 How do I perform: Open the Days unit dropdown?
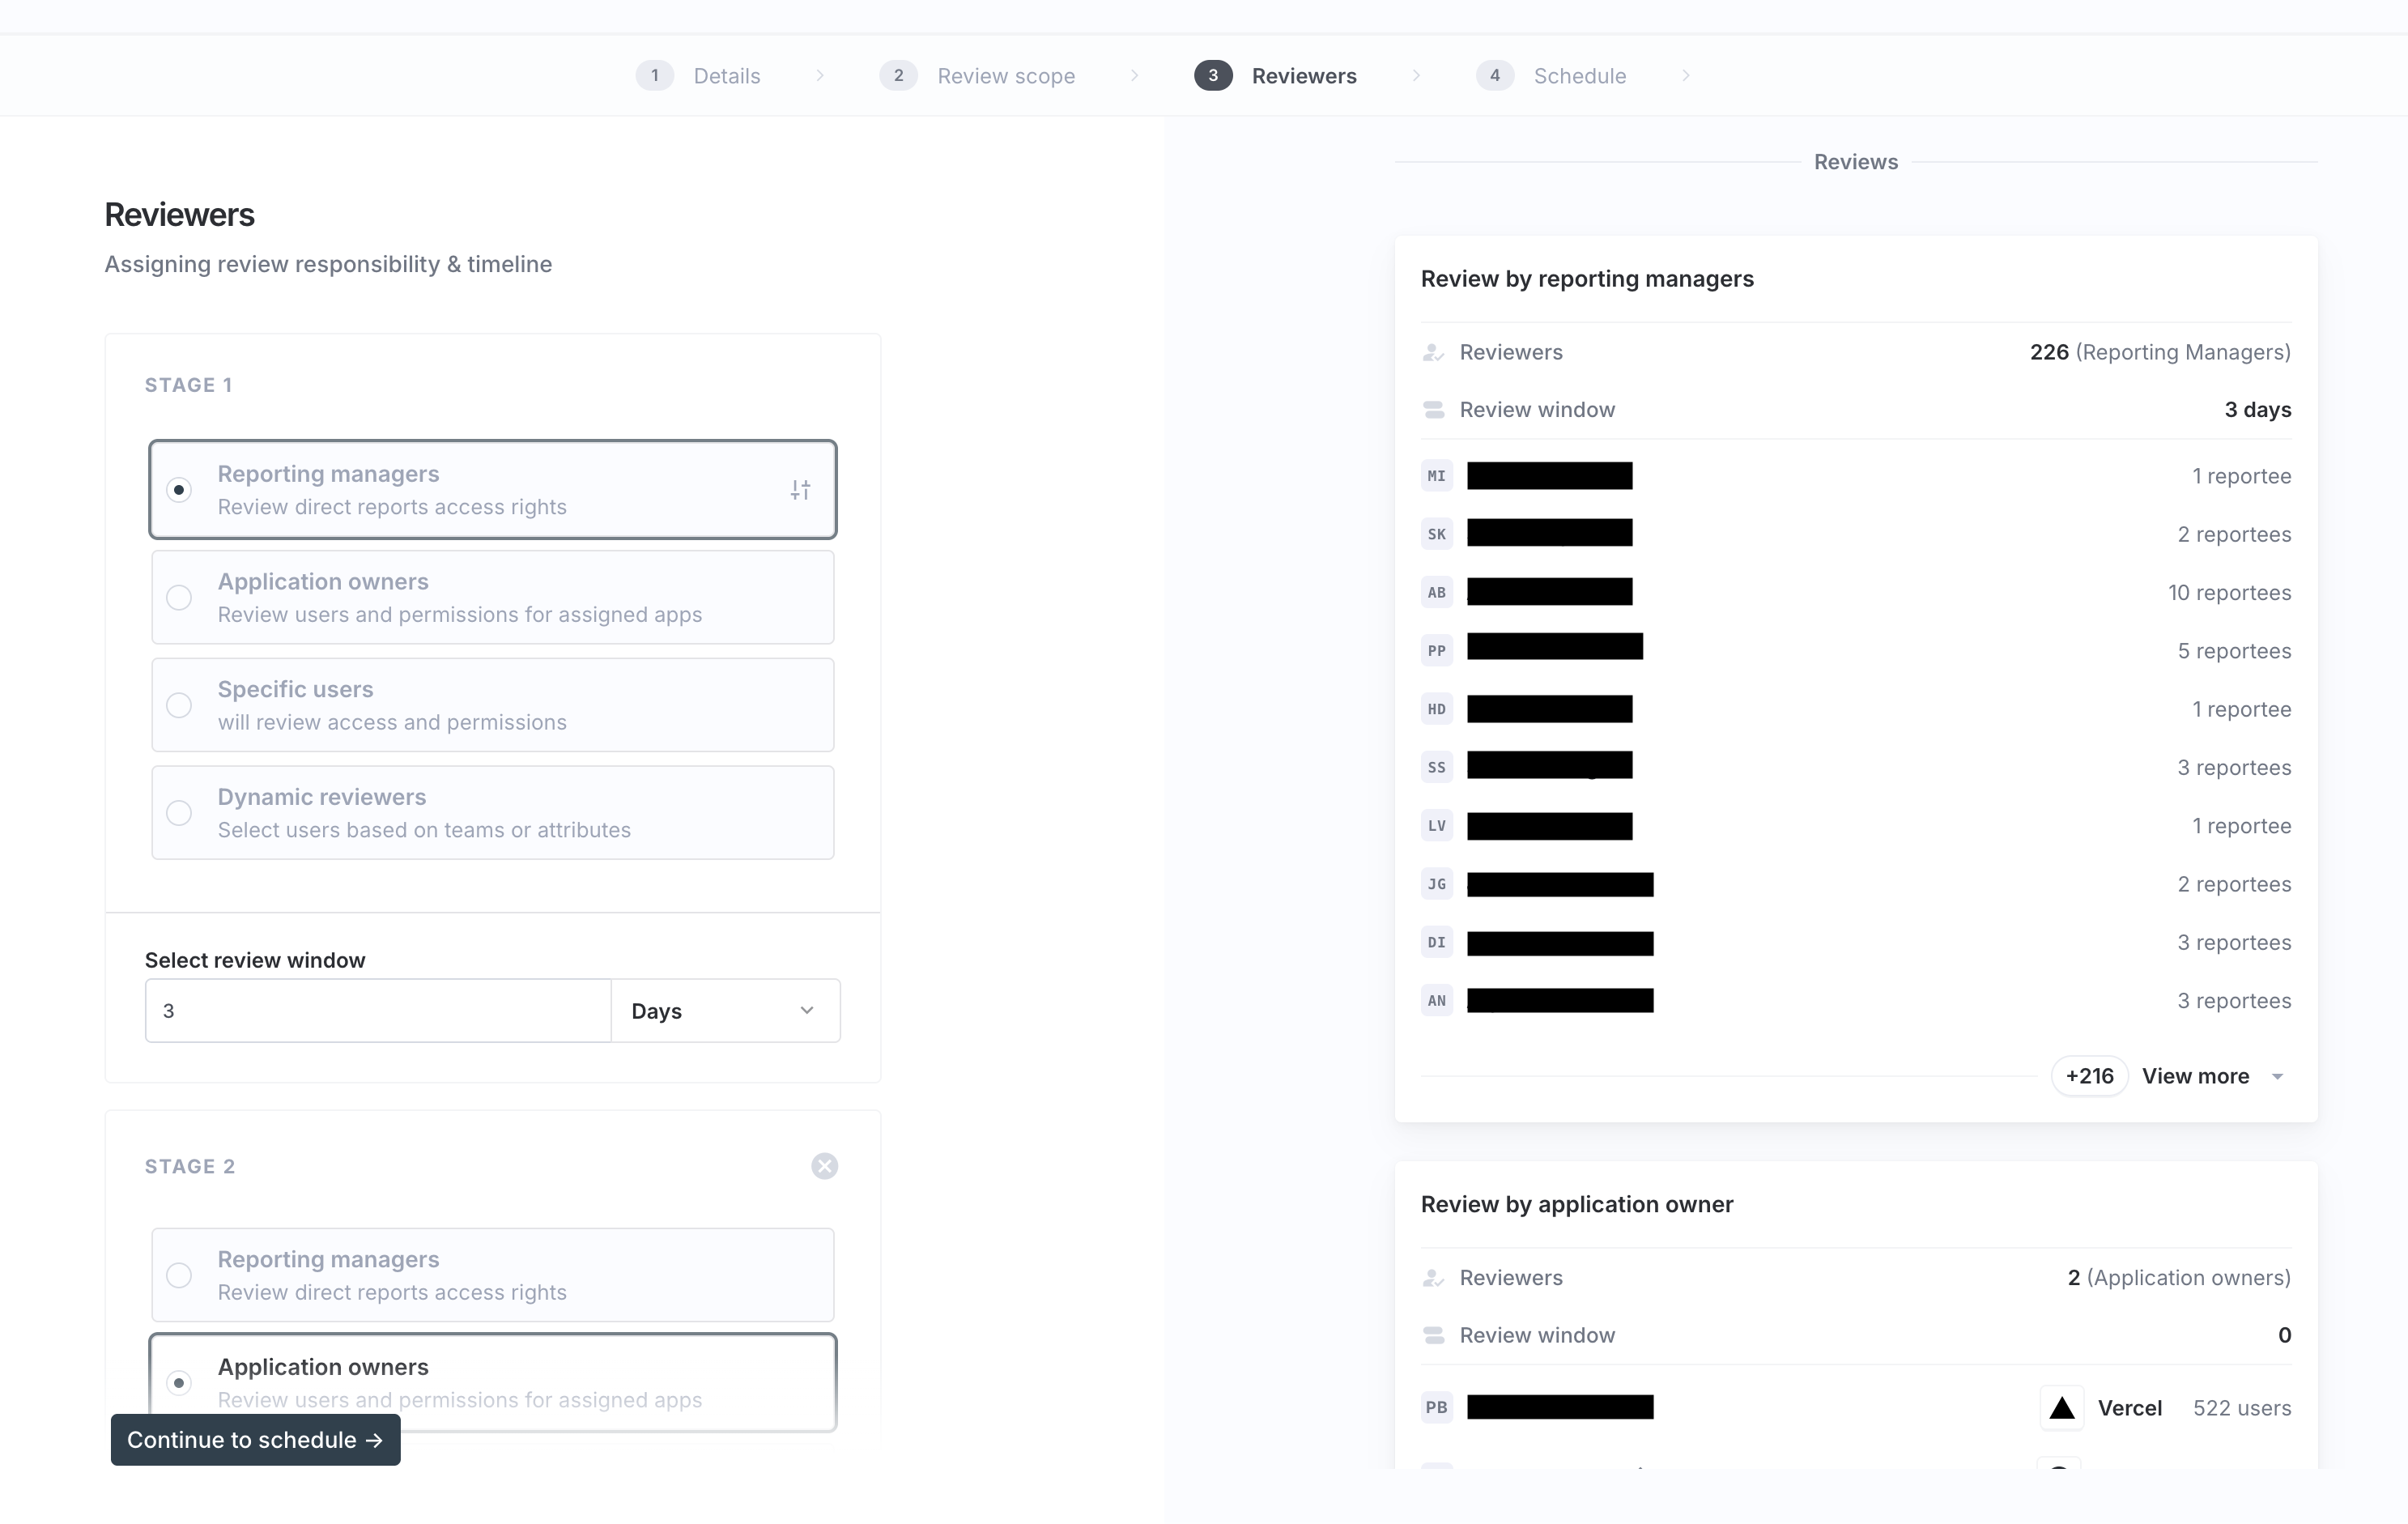(725, 1011)
